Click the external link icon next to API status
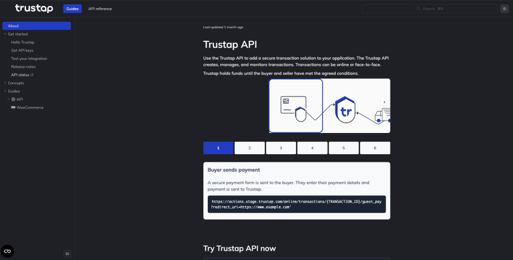 tap(32, 75)
